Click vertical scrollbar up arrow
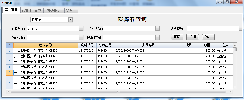 point(235,45)
